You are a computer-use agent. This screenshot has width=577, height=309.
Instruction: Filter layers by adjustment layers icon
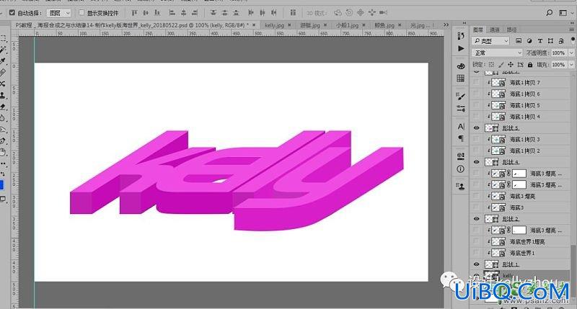(529, 41)
